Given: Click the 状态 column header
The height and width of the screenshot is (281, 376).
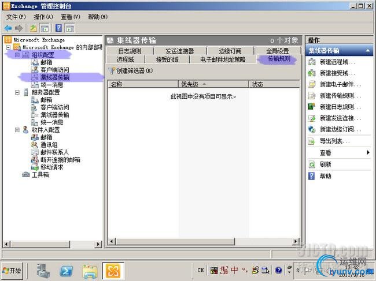Looking at the screenshot, I should click(274, 84).
